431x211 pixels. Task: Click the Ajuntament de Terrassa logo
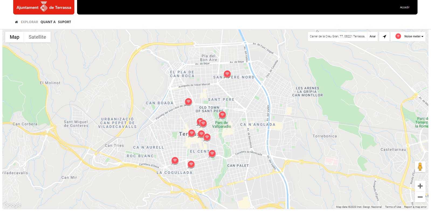pos(44,7)
